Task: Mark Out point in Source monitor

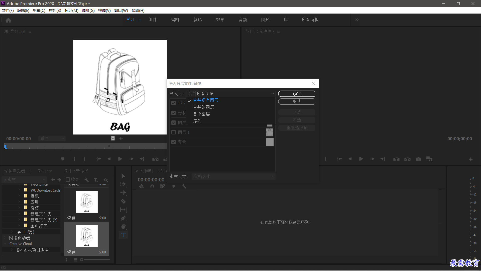Action: [84, 159]
